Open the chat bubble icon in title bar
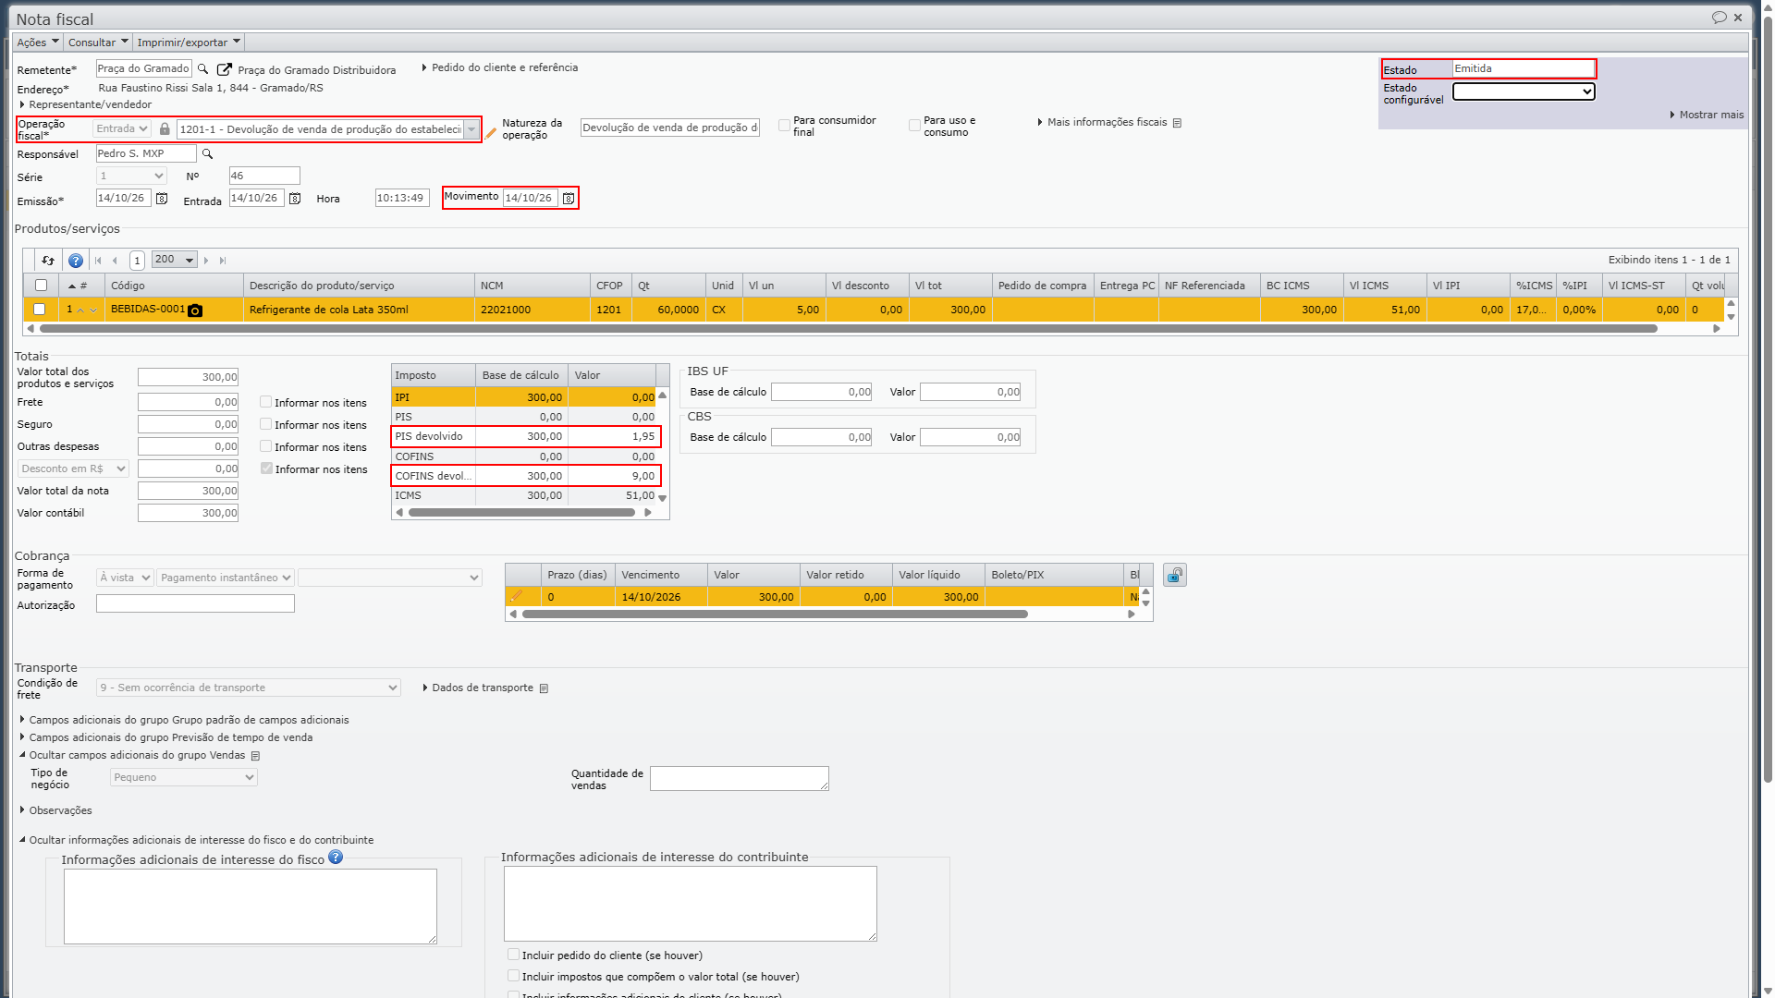This screenshot has width=1775, height=998. (1719, 18)
